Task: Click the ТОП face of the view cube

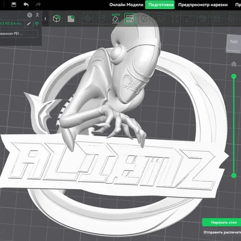Action: click(x=234, y=43)
